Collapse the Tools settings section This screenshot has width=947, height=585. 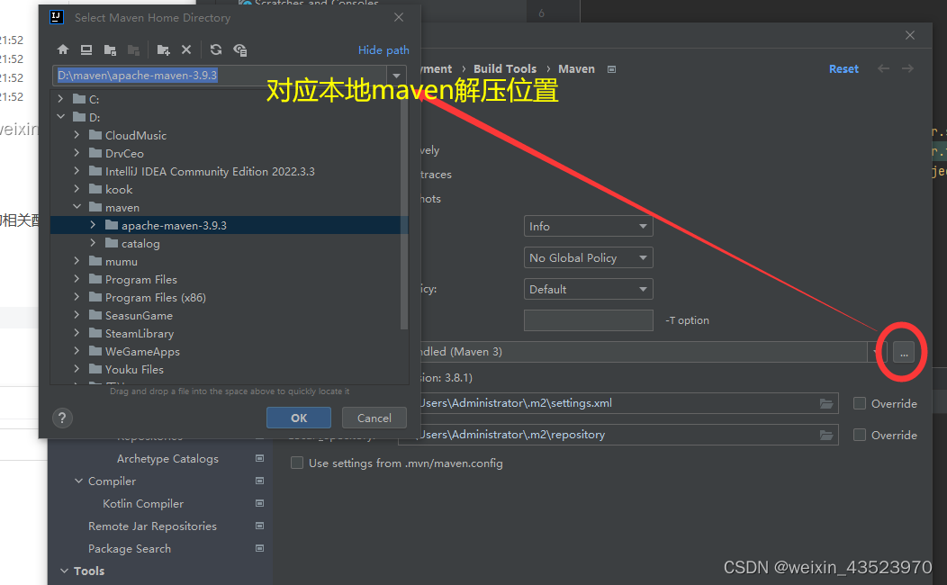(64, 571)
